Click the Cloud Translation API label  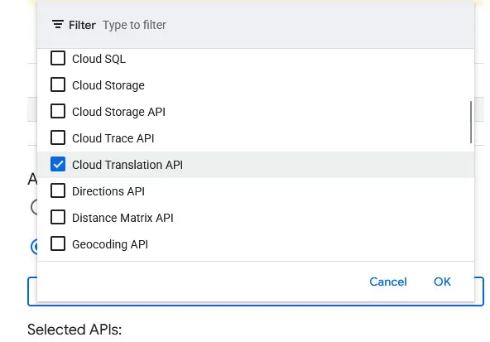click(x=127, y=165)
